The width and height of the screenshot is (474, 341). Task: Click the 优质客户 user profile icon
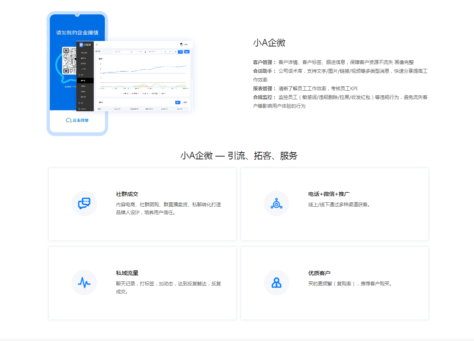(276, 283)
